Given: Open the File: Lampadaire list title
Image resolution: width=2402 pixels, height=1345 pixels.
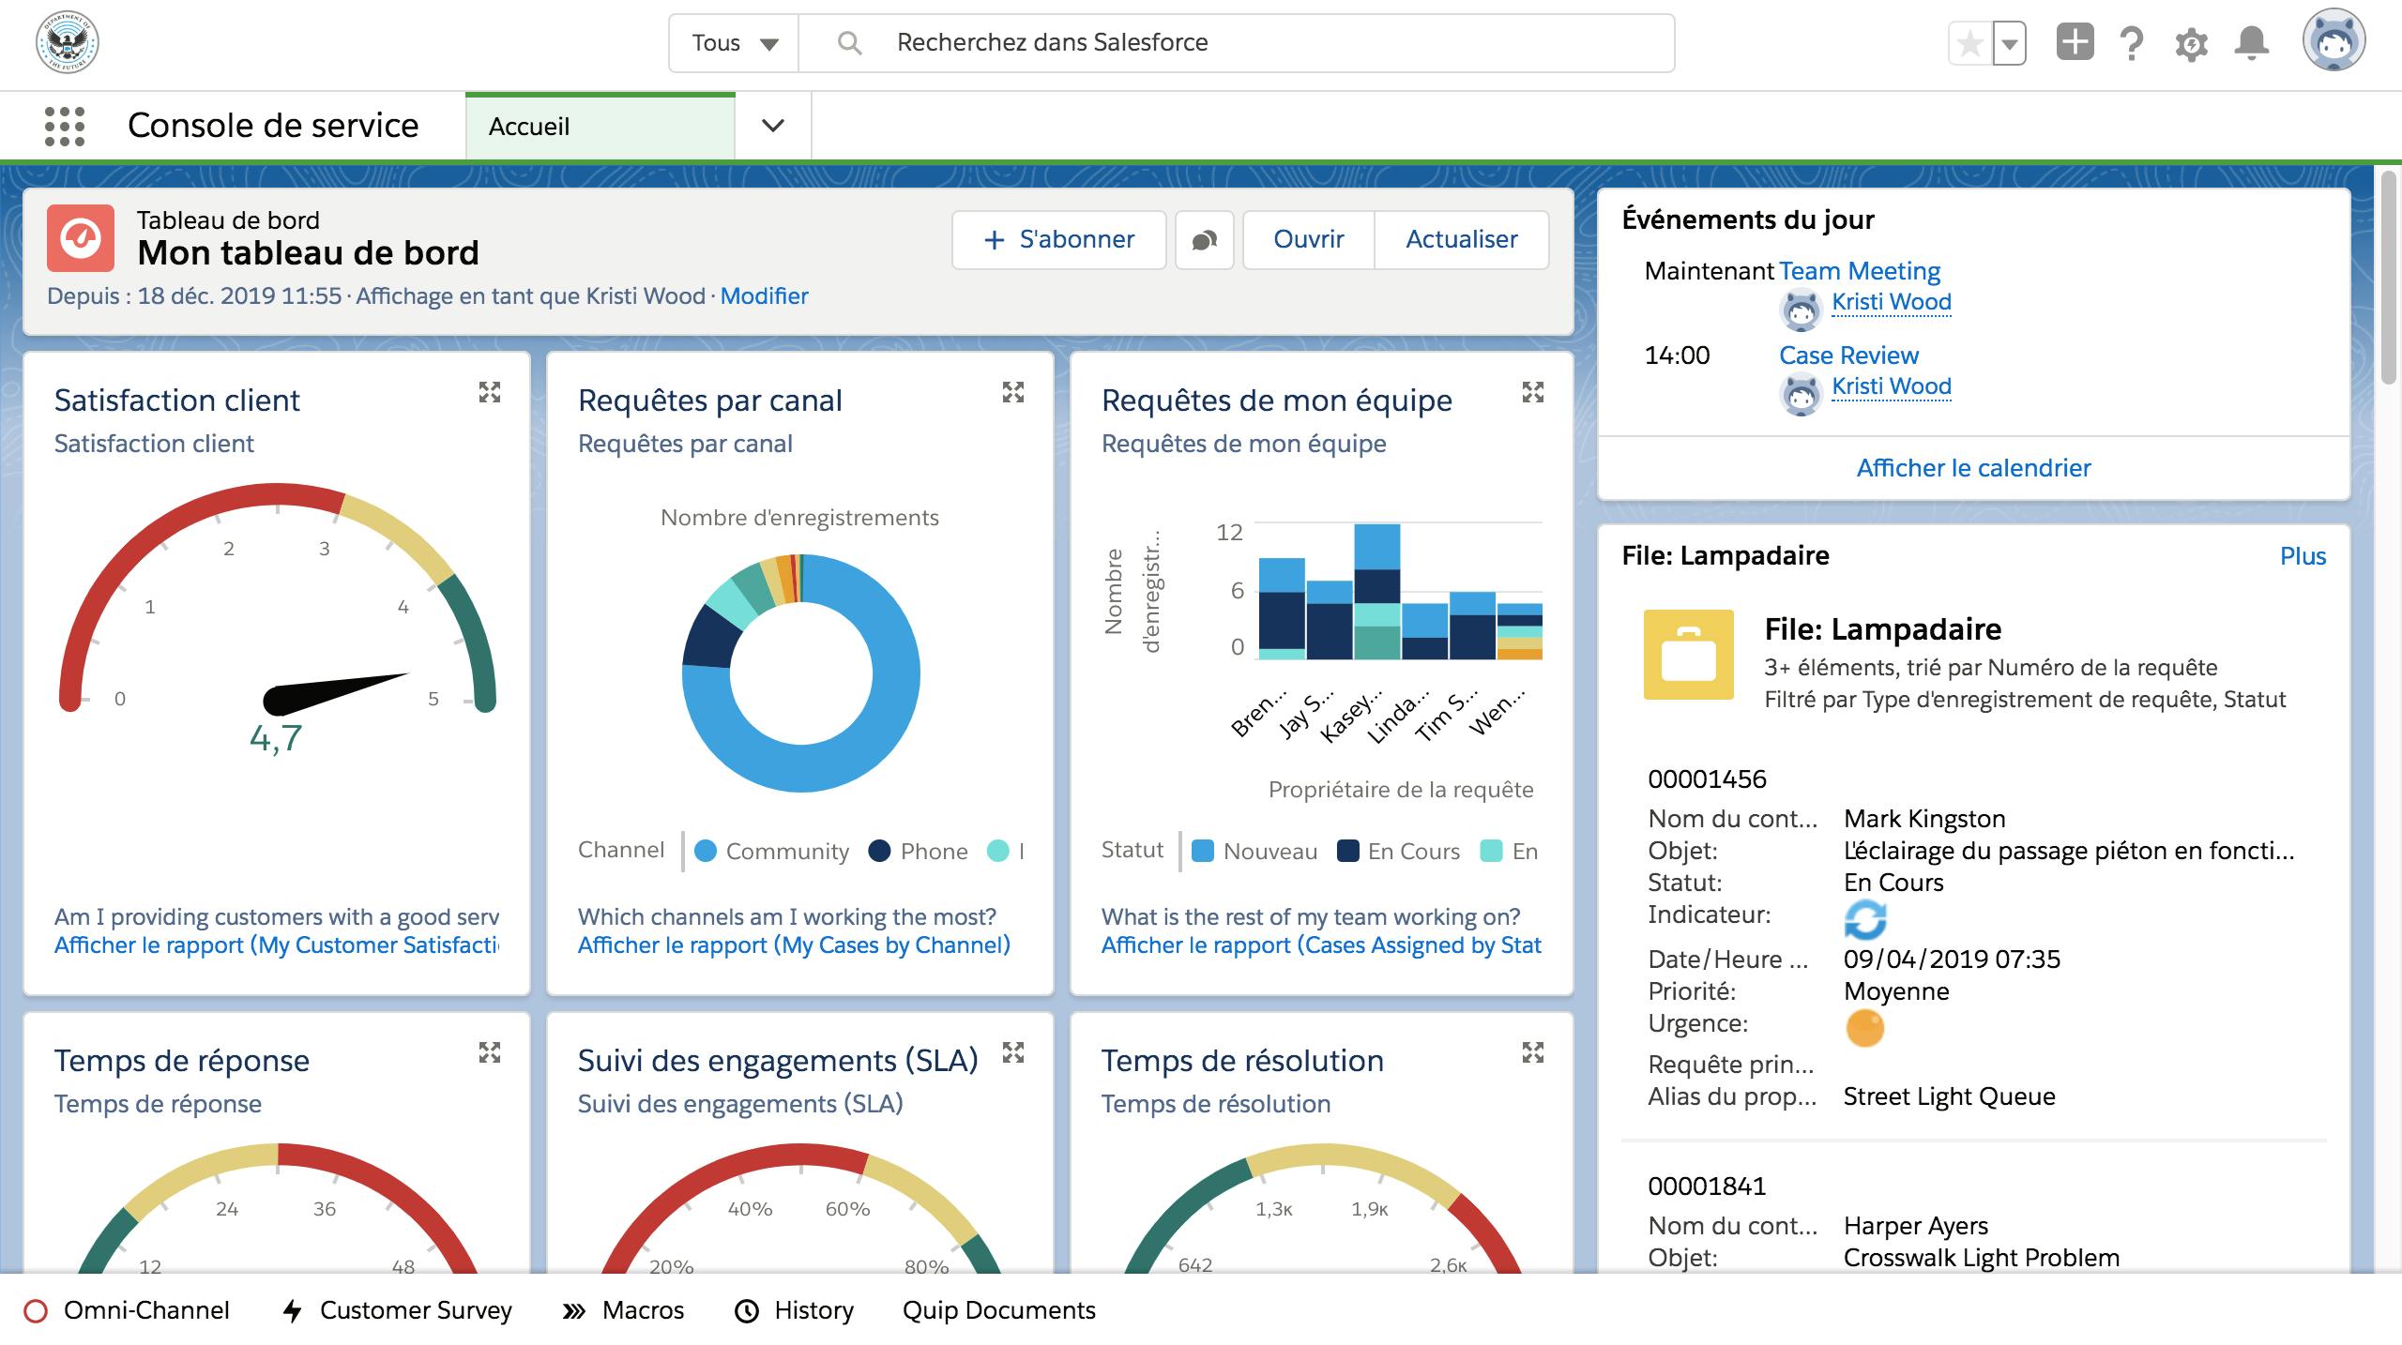Looking at the screenshot, I should coord(1882,629).
